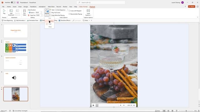
Task: Click the PowerPoint logo icon in the title bar
Action: [2, 2]
